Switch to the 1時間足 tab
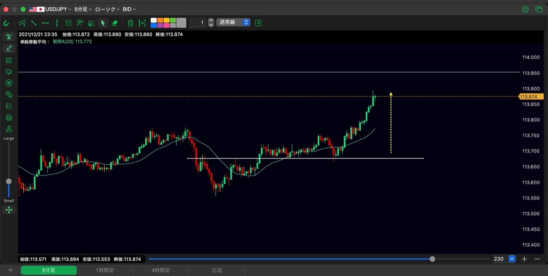This screenshot has width=548, height=276. (x=105, y=271)
